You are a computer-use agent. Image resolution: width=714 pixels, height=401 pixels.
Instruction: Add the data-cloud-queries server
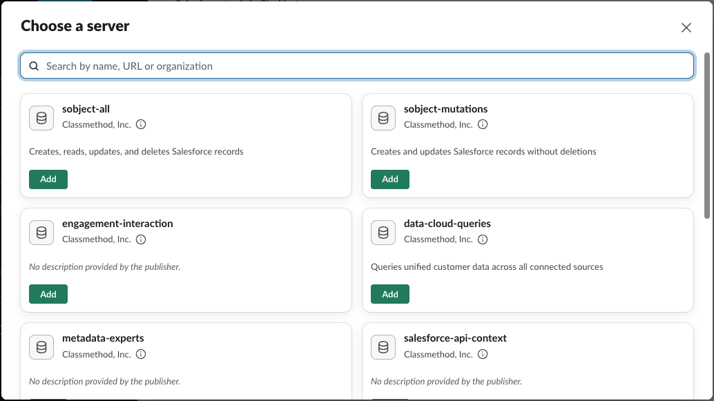pyautogui.click(x=389, y=294)
